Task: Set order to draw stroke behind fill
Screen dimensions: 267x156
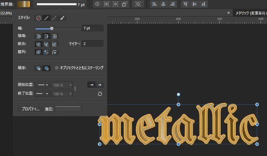Action: [x=39, y=68]
